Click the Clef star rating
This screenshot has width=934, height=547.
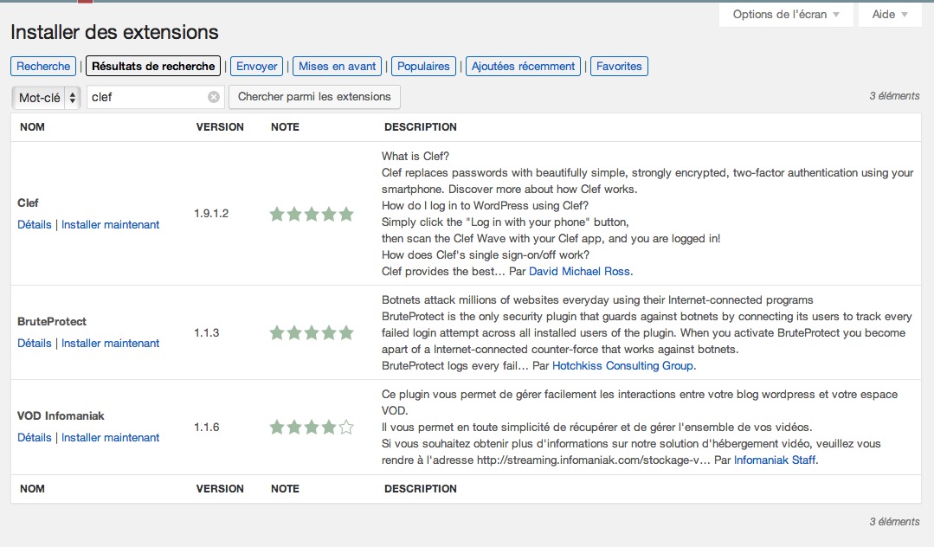point(312,214)
